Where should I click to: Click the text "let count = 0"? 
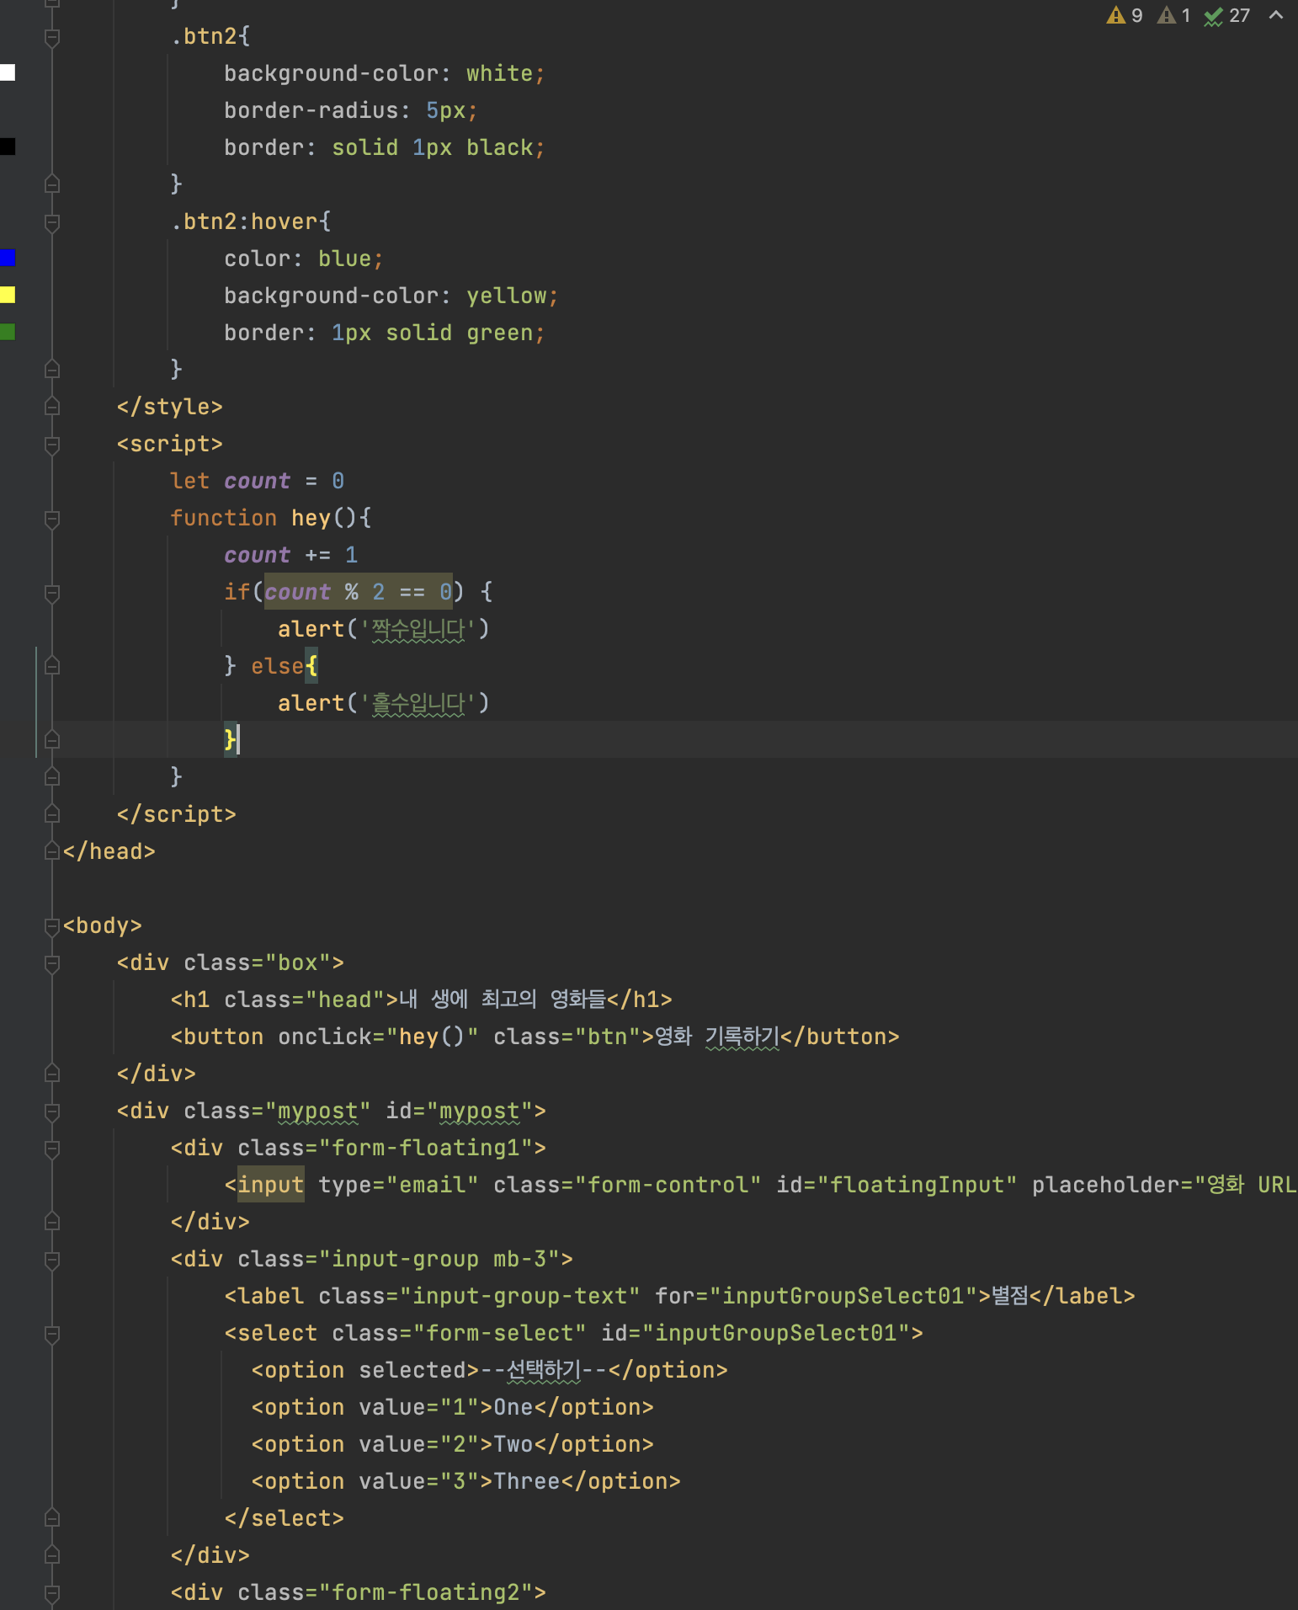click(257, 481)
